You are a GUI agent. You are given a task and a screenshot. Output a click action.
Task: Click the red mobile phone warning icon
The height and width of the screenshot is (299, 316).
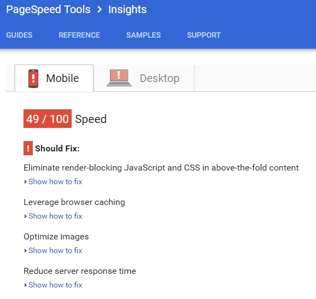point(33,79)
